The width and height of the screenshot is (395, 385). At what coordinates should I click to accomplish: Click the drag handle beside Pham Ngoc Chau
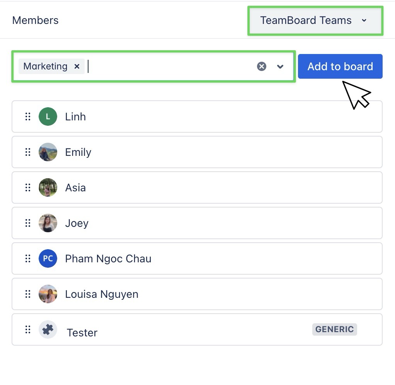[x=27, y=258]
